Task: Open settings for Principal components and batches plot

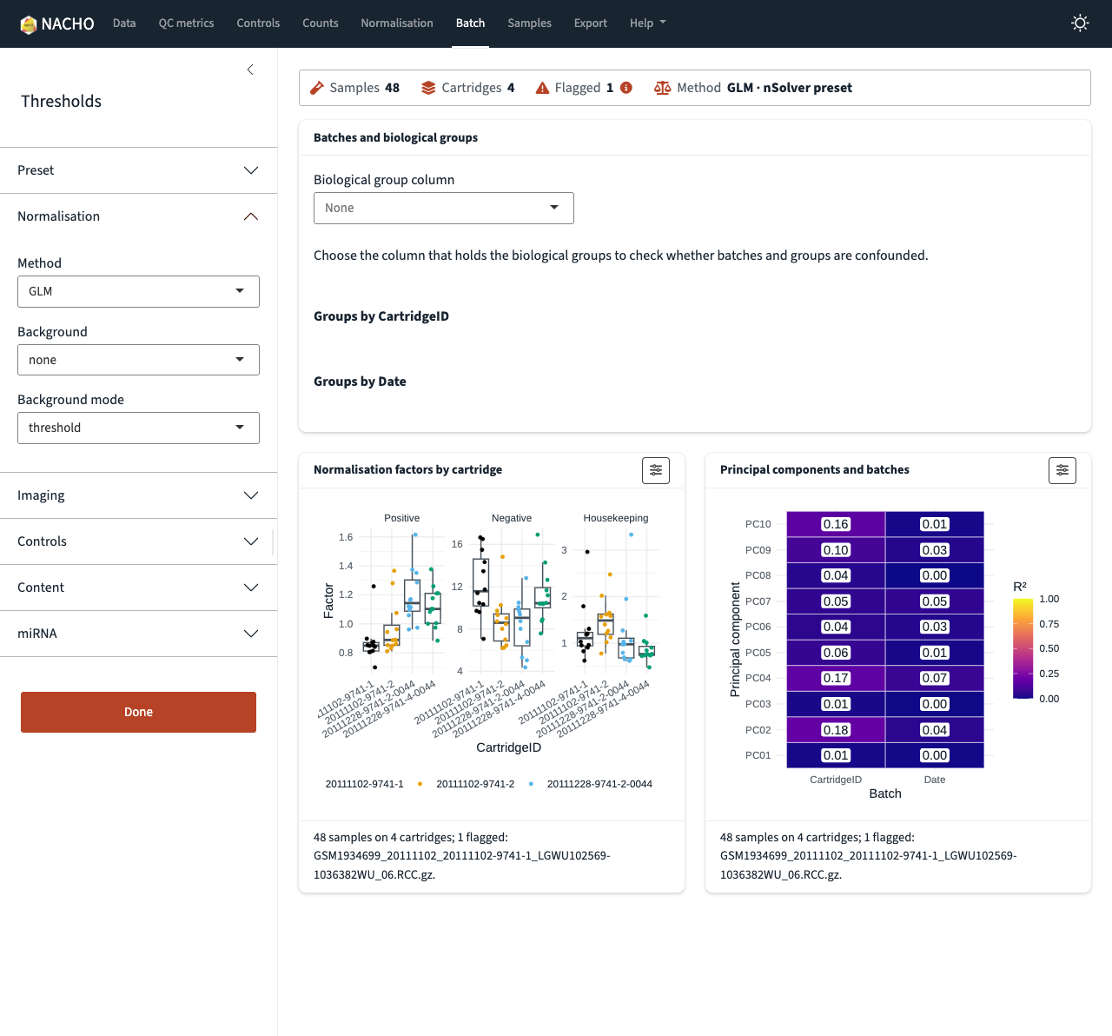Action: coord(1062,470)
